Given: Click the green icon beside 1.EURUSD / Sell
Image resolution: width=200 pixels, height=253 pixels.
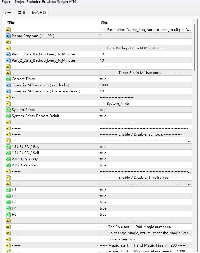Looking at the screenshot, I should (x=8, y=153).
